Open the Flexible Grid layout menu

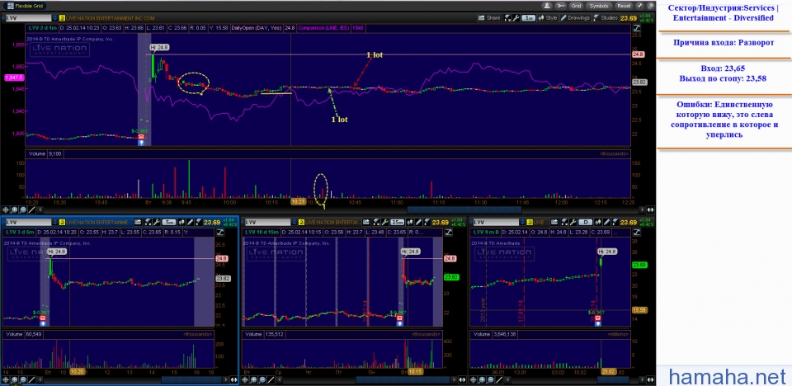(x=24, y=6)
